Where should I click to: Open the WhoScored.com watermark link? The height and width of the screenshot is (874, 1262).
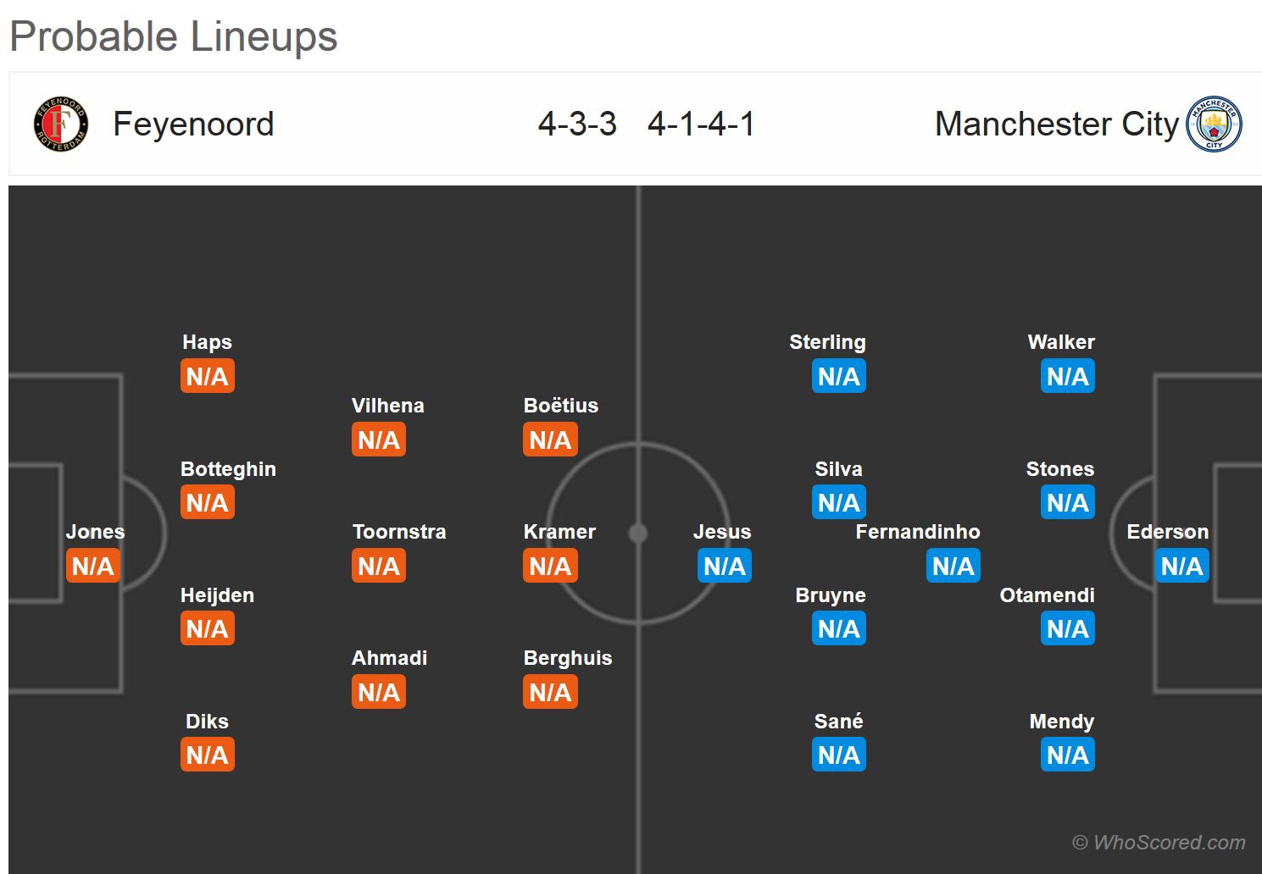click(x=1159, y=843)
